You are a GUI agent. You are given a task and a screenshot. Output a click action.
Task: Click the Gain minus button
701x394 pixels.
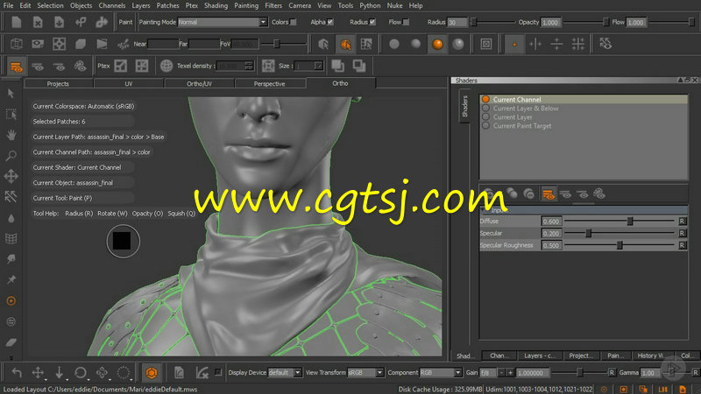click(501, 373)
